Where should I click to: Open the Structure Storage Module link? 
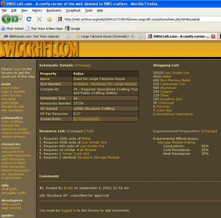click(x=98, y=158)
